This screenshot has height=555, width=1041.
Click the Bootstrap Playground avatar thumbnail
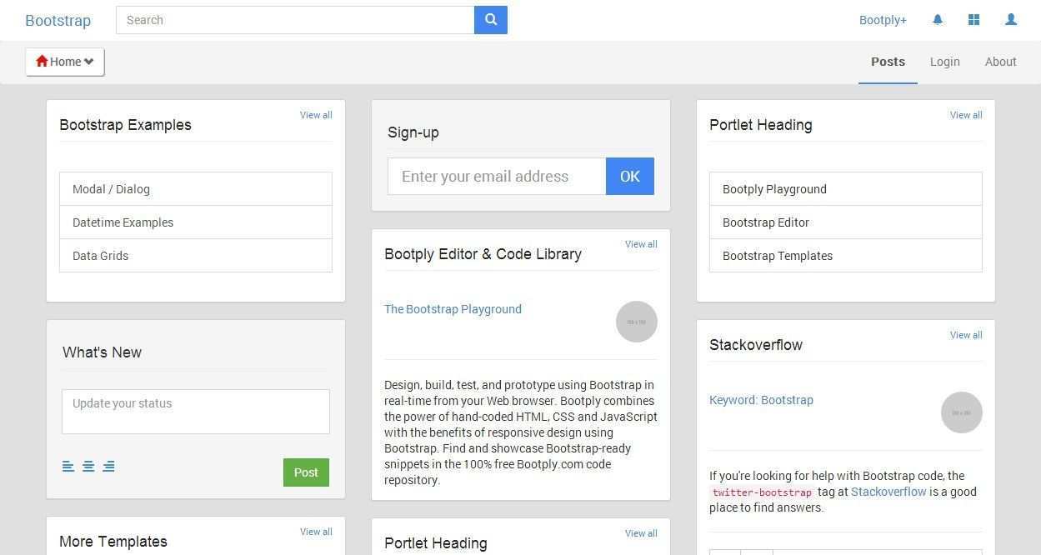637,322
